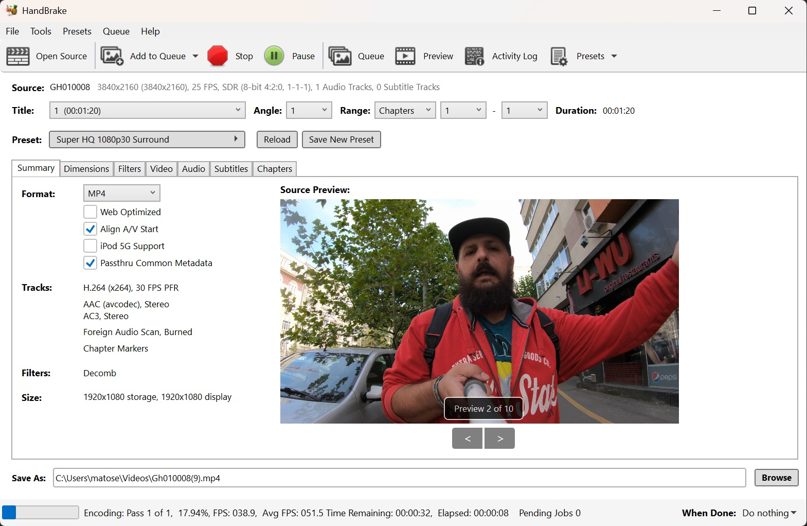Screen dimensions: 807x526
Task: Click the Save As file path field
Action: tap(399, 478)
